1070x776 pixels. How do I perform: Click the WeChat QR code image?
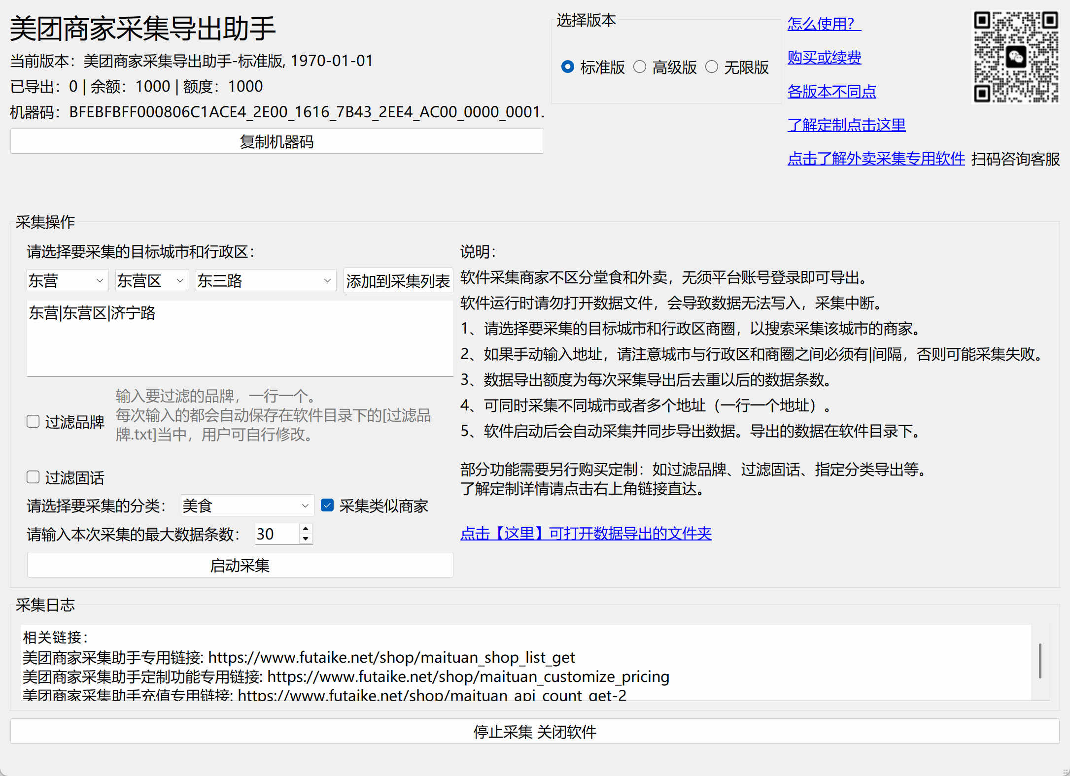coord(1016,57)
